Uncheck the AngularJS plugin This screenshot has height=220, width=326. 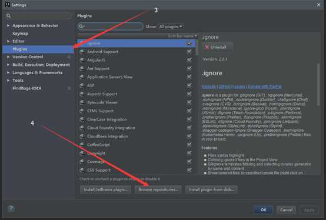pos(189,60)
